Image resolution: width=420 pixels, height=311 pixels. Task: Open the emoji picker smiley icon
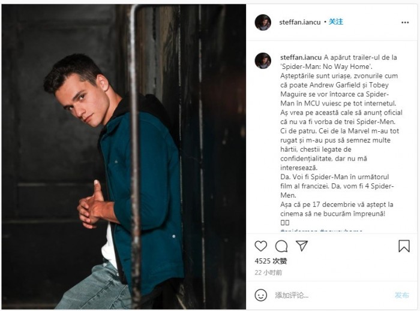pos(261,295)
